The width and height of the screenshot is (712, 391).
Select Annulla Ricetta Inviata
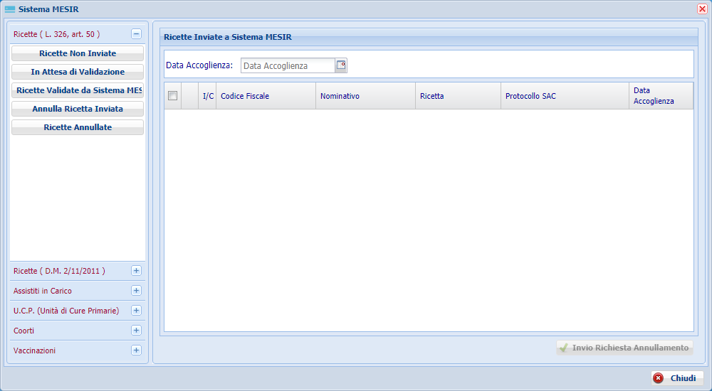pyautogui.click(x=78, y=109)
